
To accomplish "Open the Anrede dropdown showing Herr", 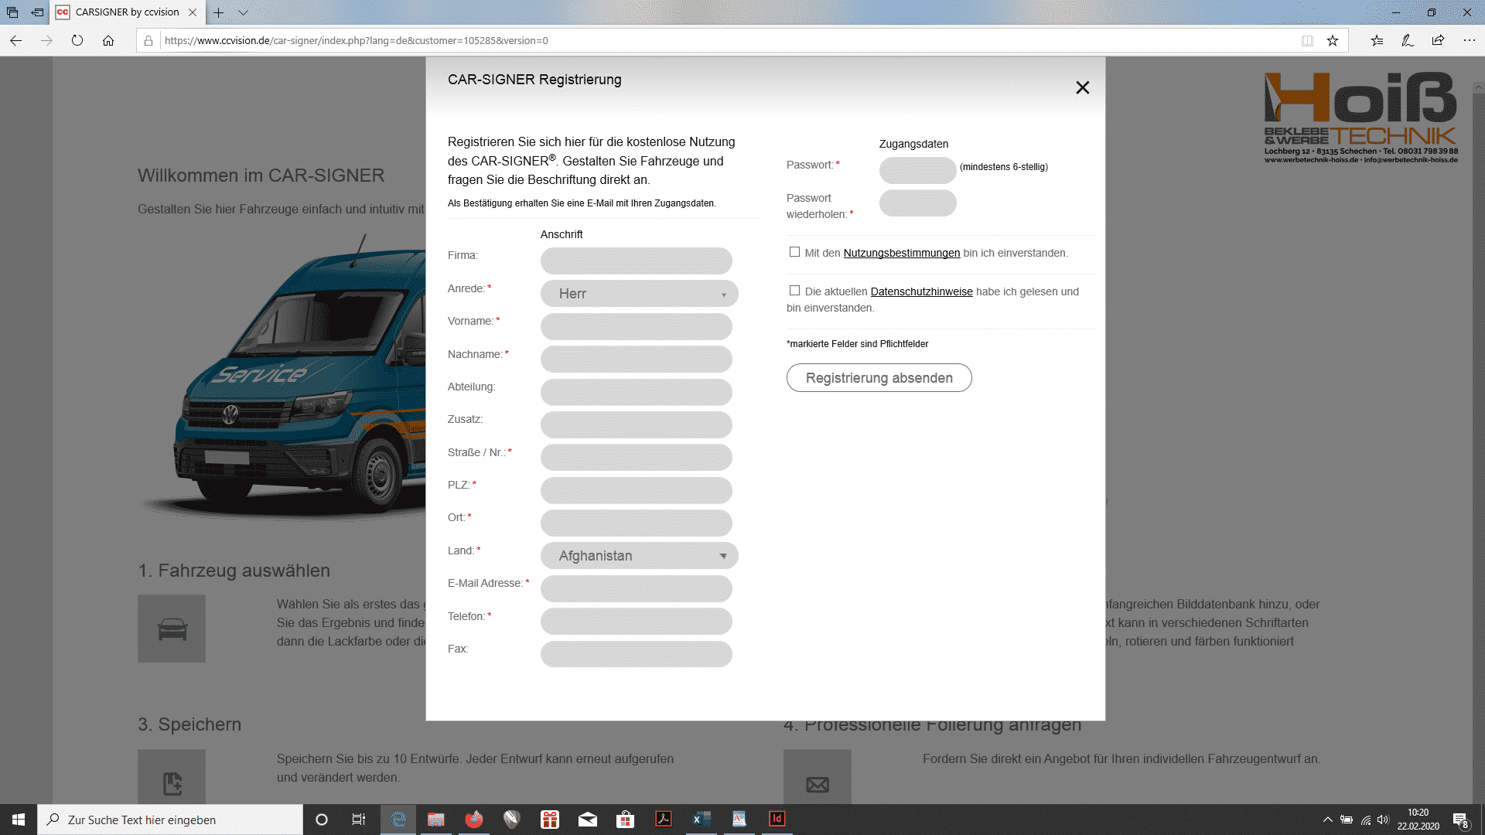I will 639,294.
